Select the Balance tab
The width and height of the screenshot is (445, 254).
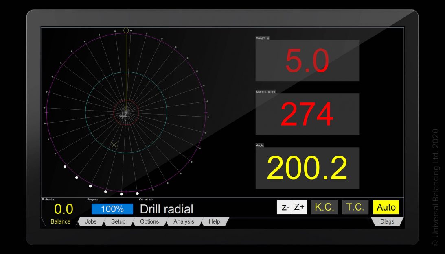point(60,221)
